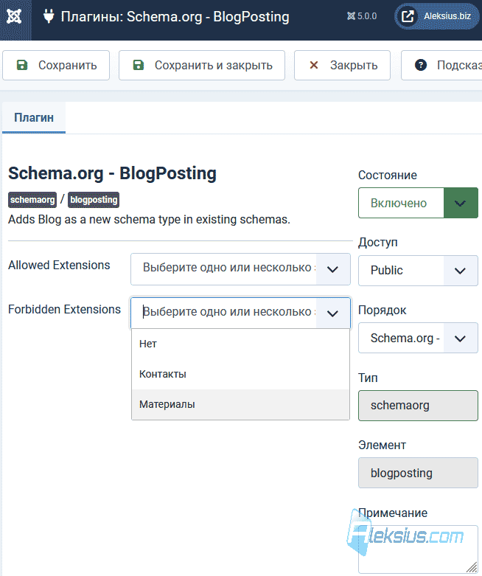This screenshot has height=576, width=482.
Task: Open the Joomla logo menu
Action: [15, 16]
